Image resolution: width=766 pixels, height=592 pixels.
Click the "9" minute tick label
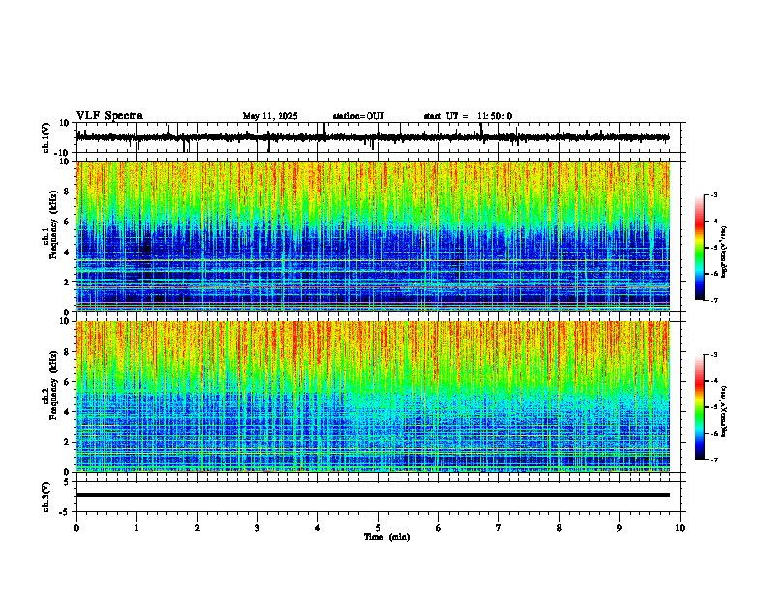[x=619, y=528]
